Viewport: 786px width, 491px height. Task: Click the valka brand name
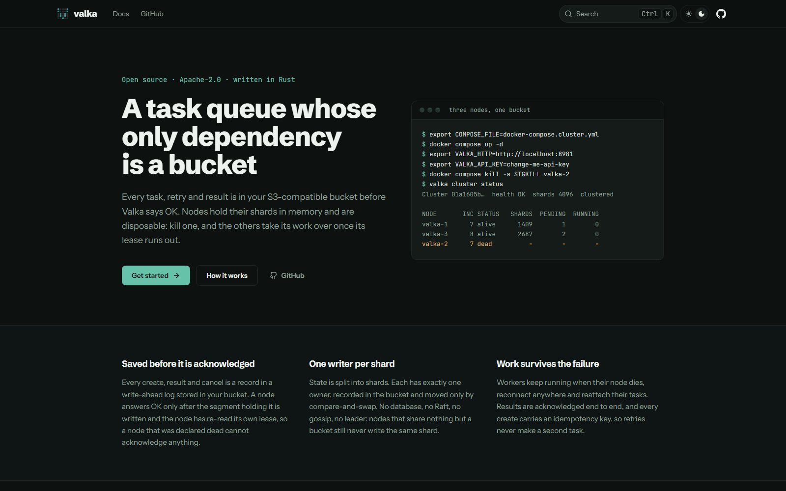(x=85, y=14)
